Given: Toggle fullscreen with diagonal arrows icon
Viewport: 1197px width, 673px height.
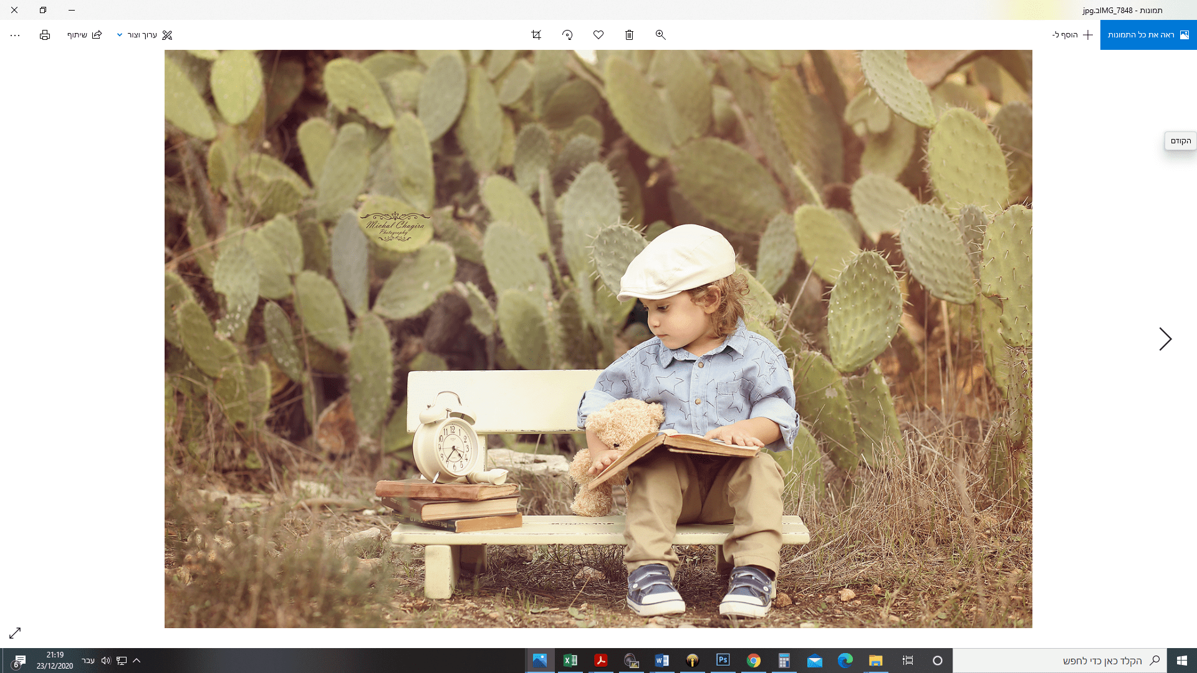Looking at the screenshot, I should pos(15,633).
